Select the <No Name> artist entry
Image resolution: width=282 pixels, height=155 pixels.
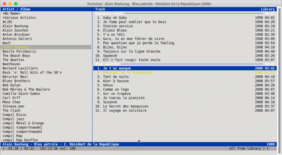pos(11,13)
